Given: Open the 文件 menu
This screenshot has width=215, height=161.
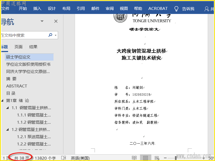Looking at the screenshot, I should pyautogui.click(x=5, y=9).
